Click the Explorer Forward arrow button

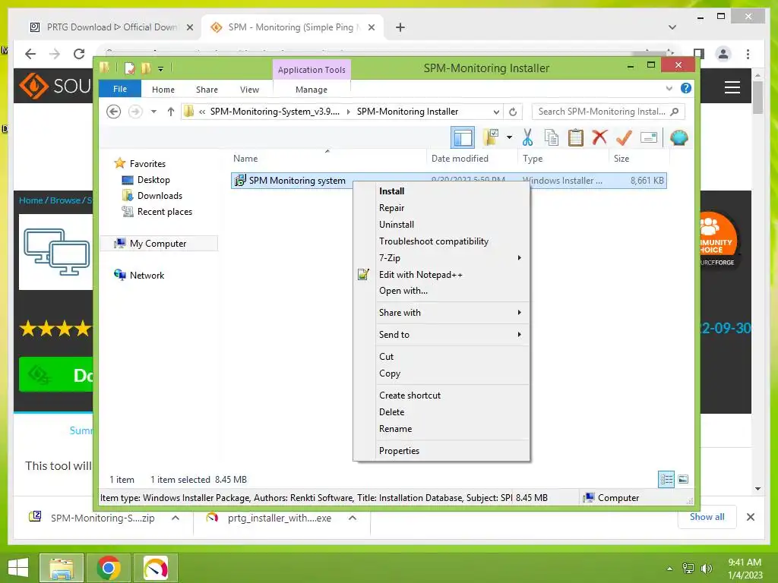(135, 112)
